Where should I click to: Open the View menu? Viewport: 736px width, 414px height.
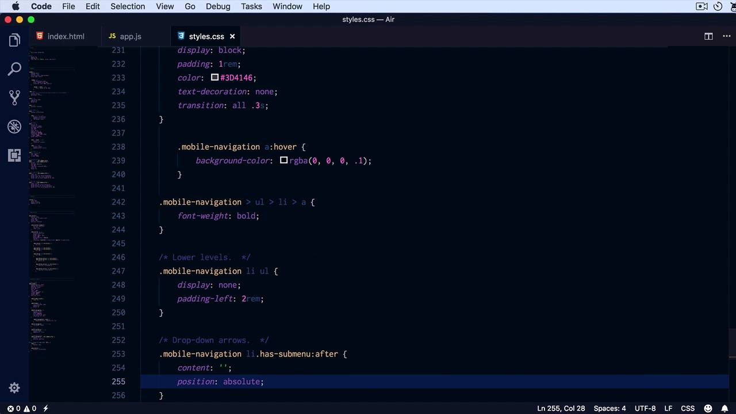coord(164,6)
